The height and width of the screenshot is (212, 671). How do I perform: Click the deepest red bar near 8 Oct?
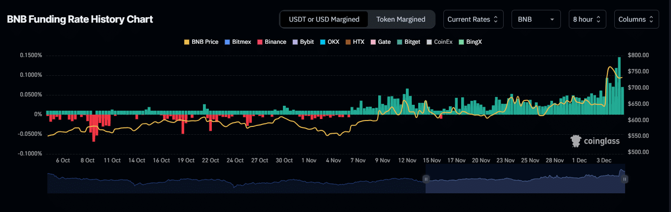[94, 128]
